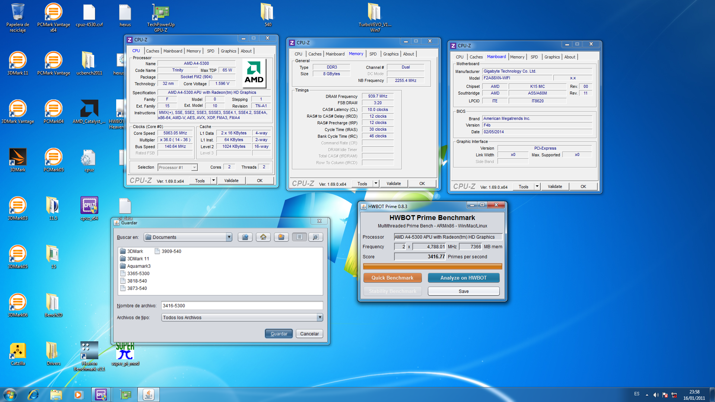
Task: Launch 3DMark 11 shortcut
Action: (18, 64)
